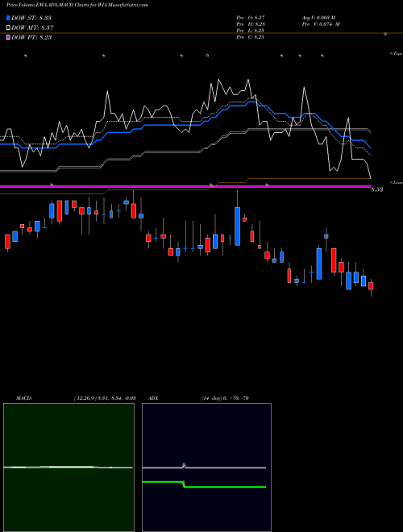This screenshot has height=532, width=403.
Task: Click the 'Pre L: 8.23' value
Action: [x=251, y=31]
